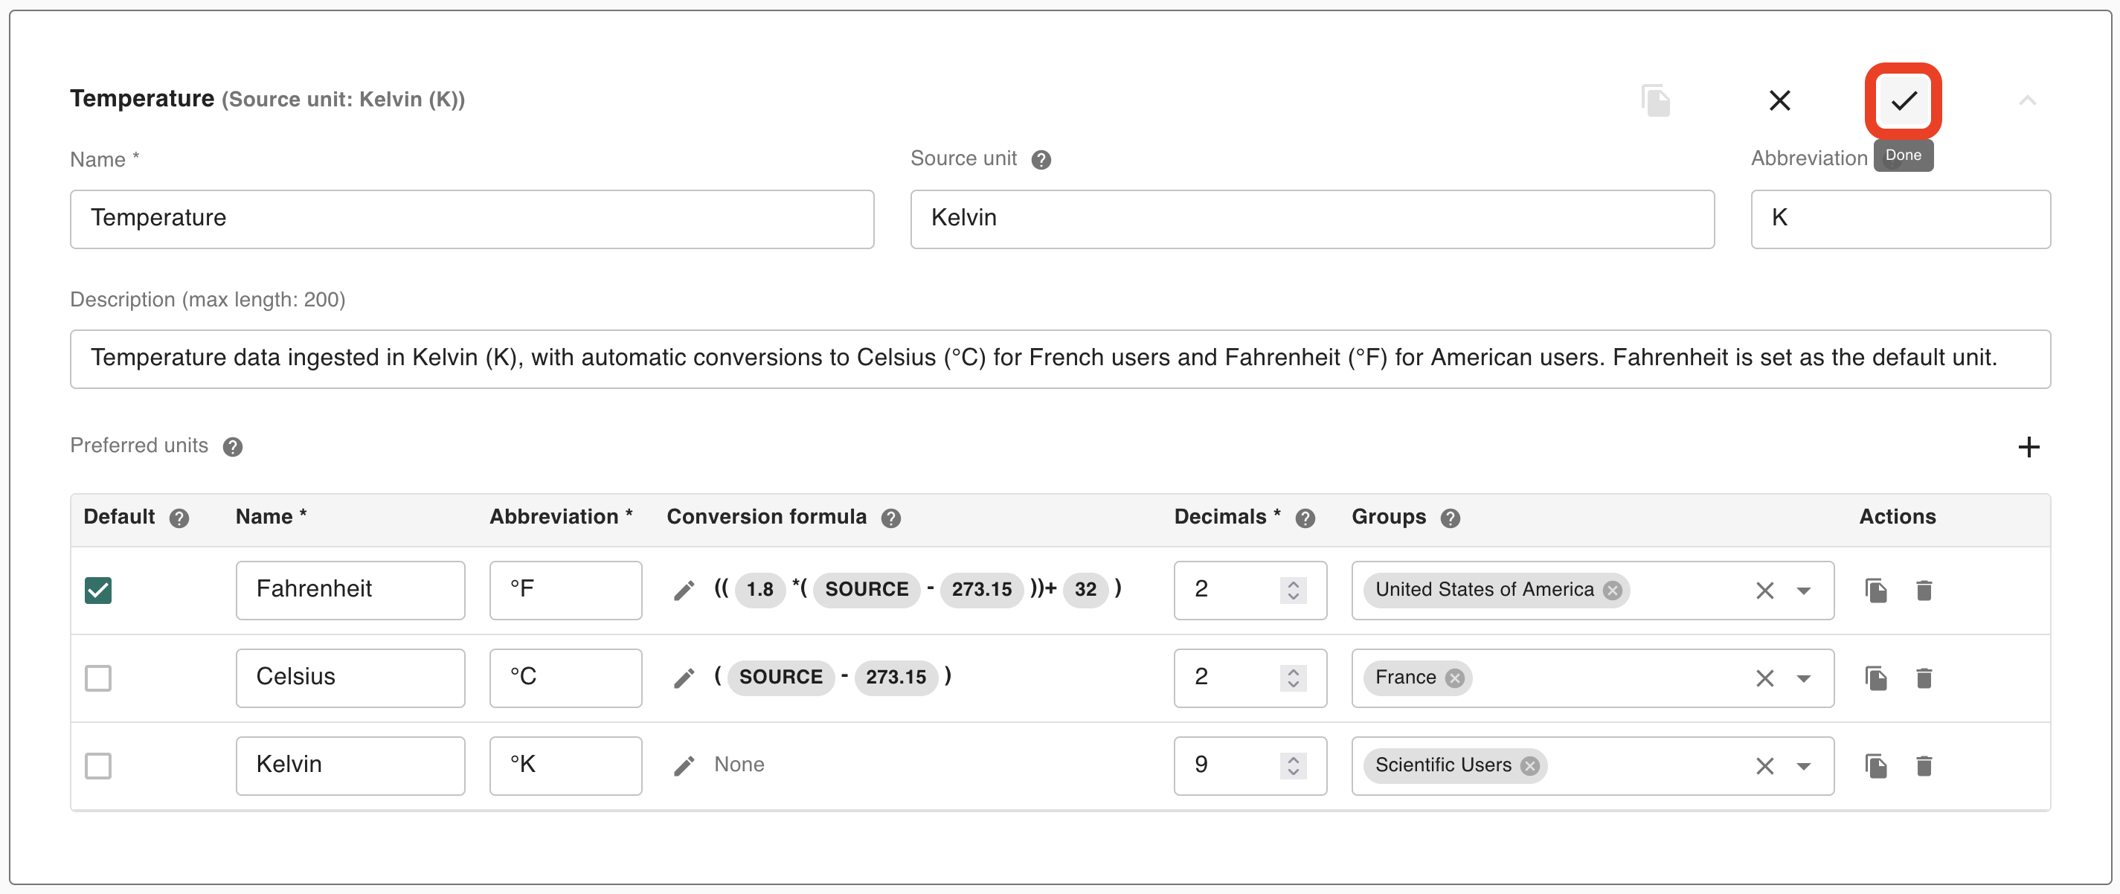Open the Source unit help icon
Screen dimensions: 2120x894
point(1041,160)
